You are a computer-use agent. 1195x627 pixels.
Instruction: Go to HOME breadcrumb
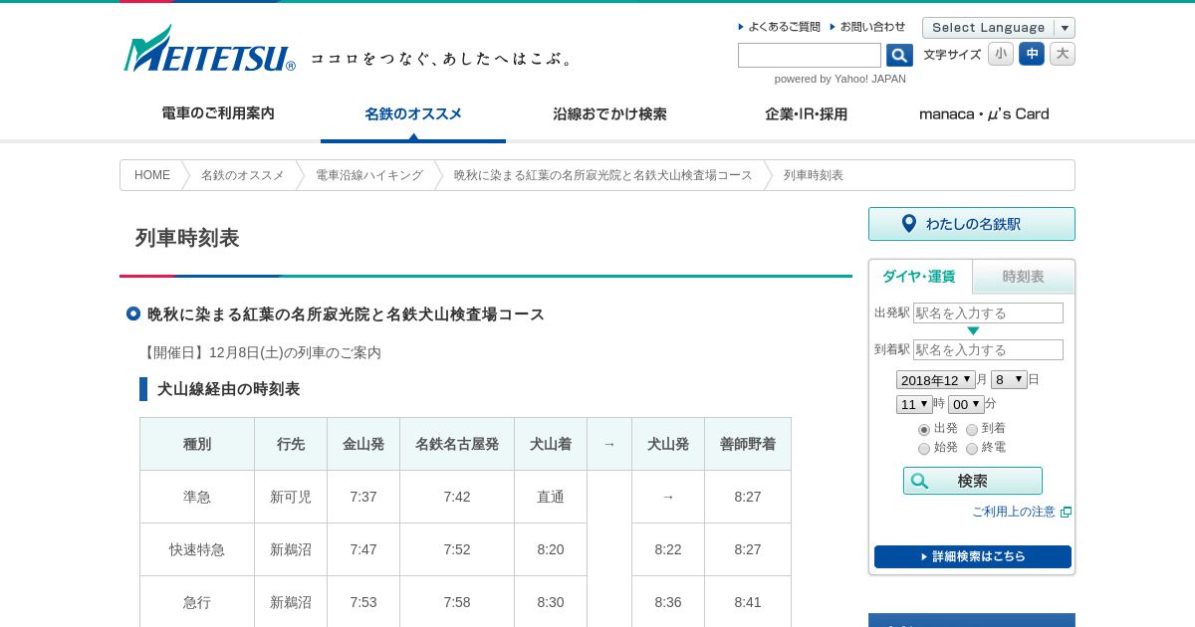[152, 175]
